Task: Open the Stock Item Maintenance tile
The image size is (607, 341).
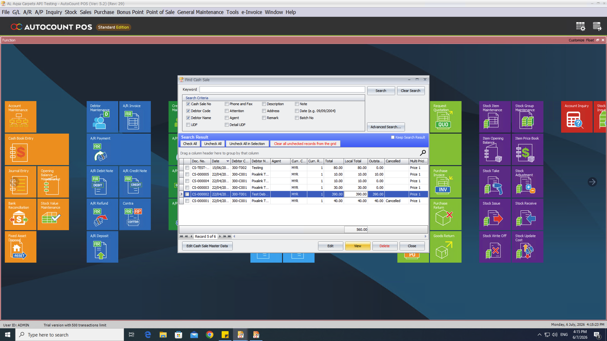Action: (495, 117)
